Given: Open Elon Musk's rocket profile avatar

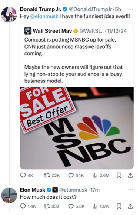Looking at the screenshot, I should (9, 195).
